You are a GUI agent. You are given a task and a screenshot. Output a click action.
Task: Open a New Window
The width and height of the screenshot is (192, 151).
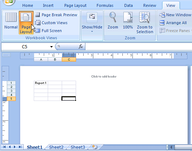175,15
